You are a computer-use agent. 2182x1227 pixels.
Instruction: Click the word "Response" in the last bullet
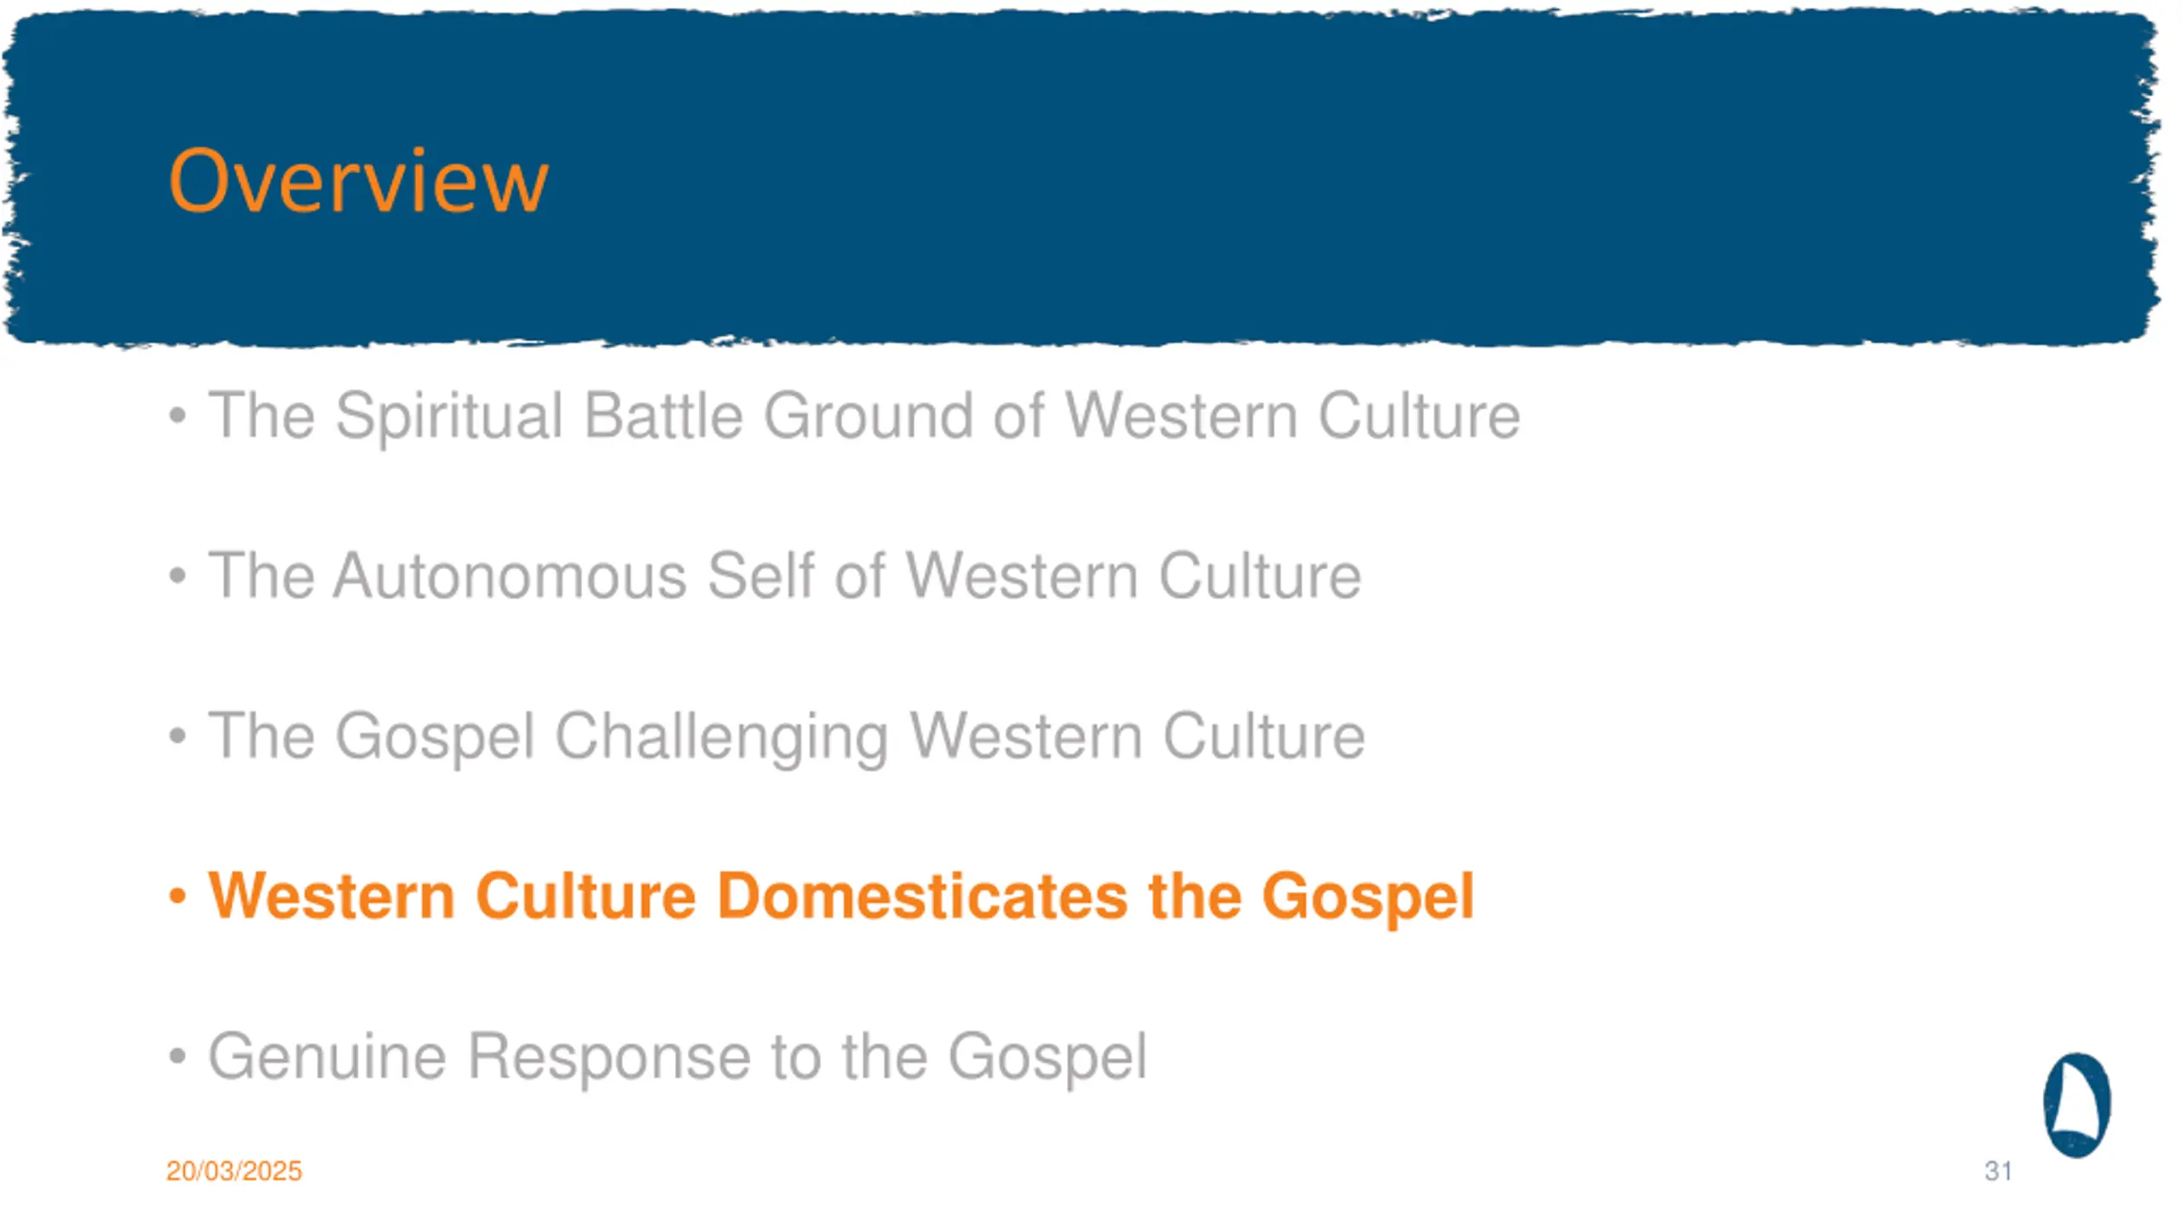[x=609, y=1058]
